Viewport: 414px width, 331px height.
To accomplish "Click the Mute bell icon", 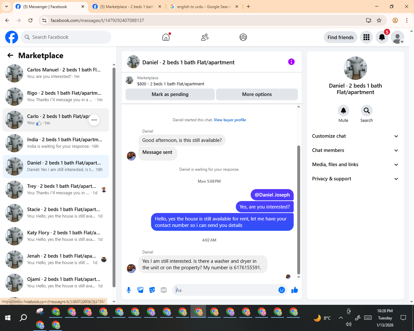I will [x=343, y=111].
